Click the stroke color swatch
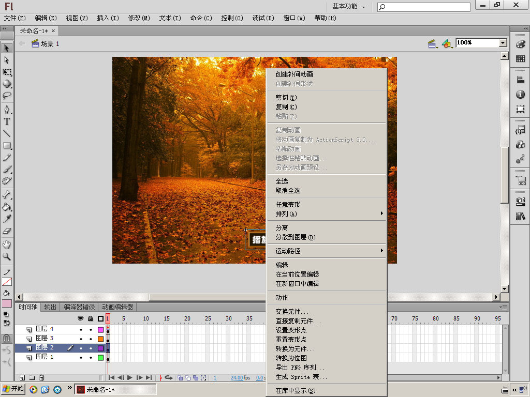530x397 pixels. click(x=7, y=282)
